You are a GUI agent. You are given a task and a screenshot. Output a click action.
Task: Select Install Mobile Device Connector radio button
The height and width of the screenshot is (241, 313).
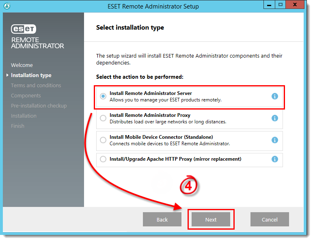pyautogui.click(x=103, y=140)
